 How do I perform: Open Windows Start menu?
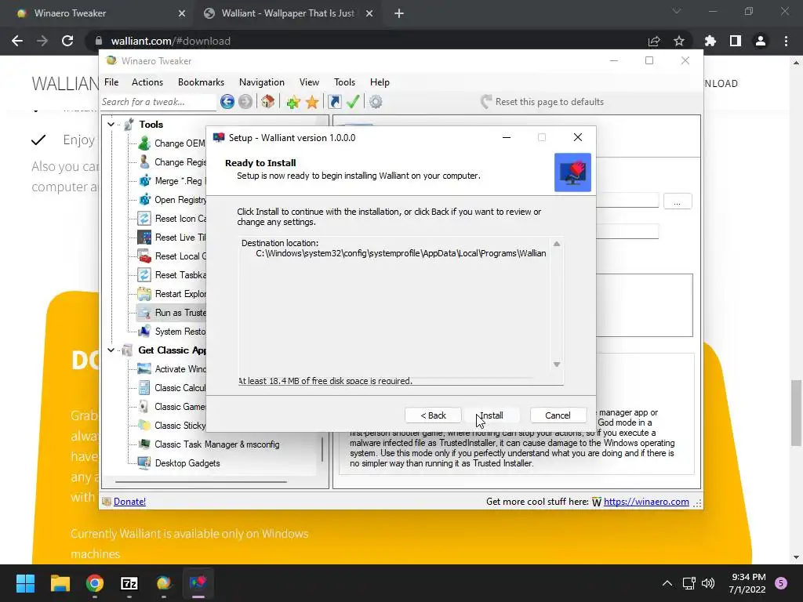click(25, 583)
